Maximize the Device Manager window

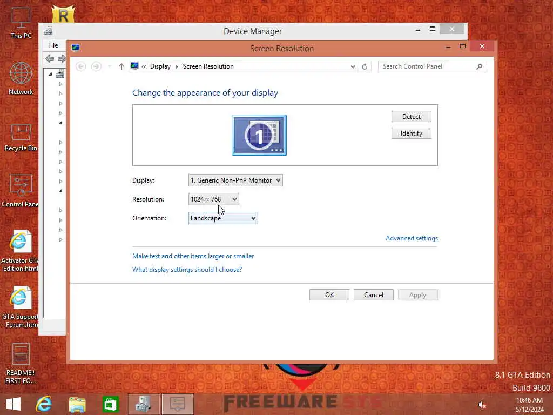tap(433, 29)
